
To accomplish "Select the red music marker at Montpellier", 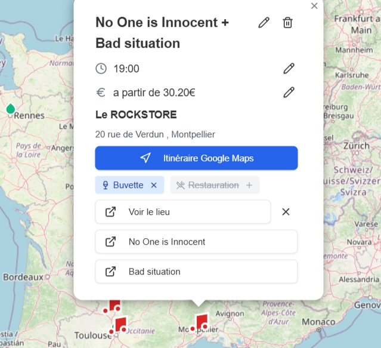I will pos(200,322).
